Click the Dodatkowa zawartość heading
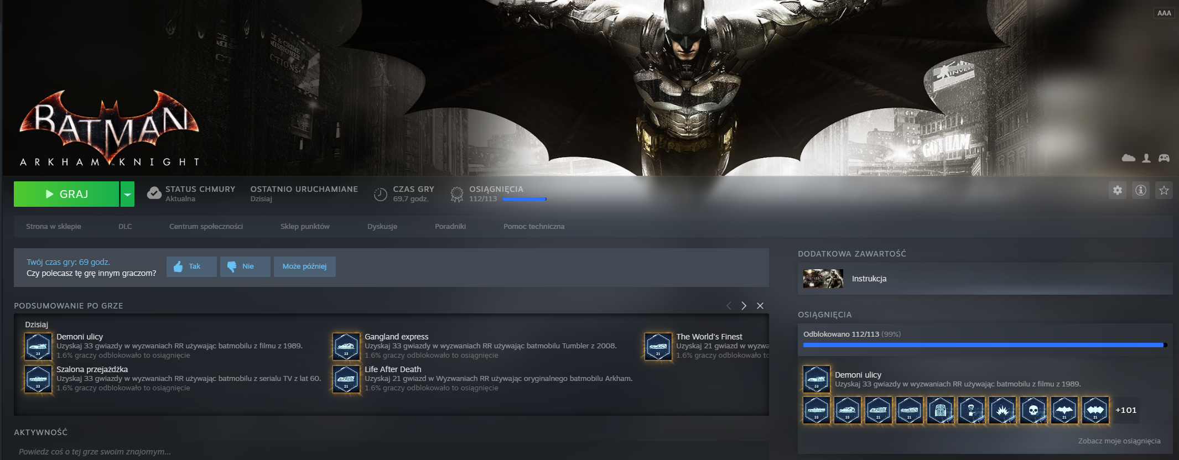1179x460 pixels. 852,254
